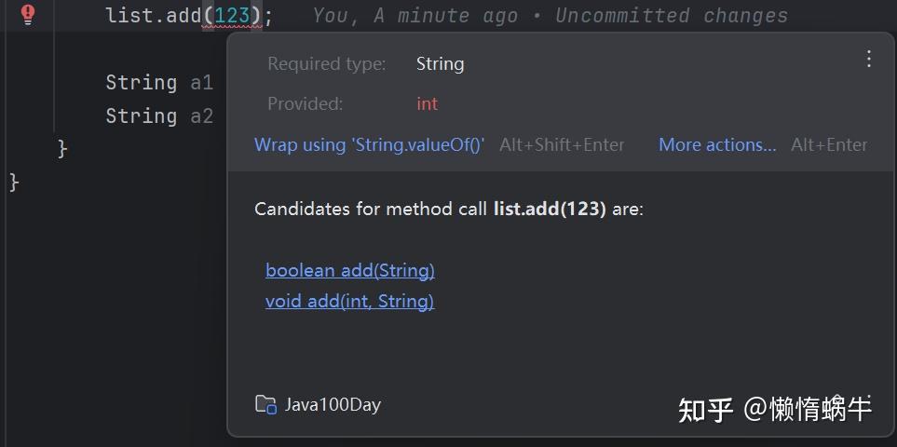This screenshot has width=897, height=447.
Task: Apply Wrap using 'String.valueOf()' quick fix
Action: tap(369, 144)
